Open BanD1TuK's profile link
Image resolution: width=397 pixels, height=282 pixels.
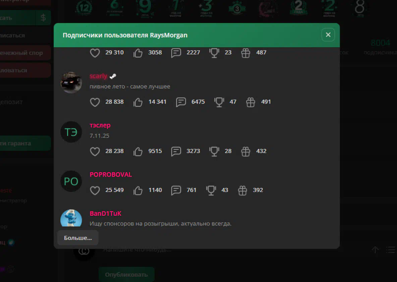coord(105,213)
